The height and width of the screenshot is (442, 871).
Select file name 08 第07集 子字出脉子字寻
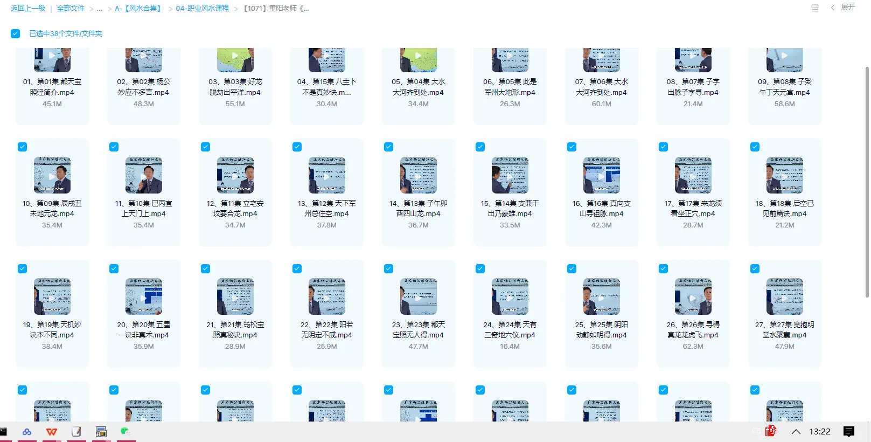[693, 87]
